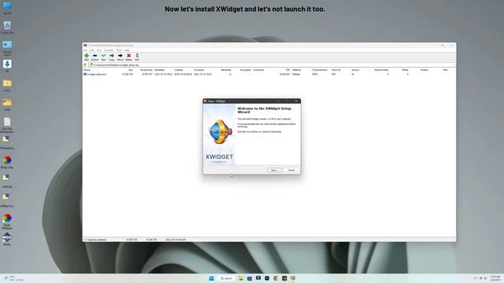This screenshot has width=504, height=283.
Task: Sort by the Size column header
Action: [x=131, y=70]
